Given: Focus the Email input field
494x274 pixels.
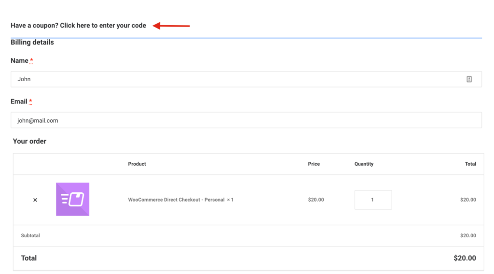Looking at the screenshot, I should point(246,120).
